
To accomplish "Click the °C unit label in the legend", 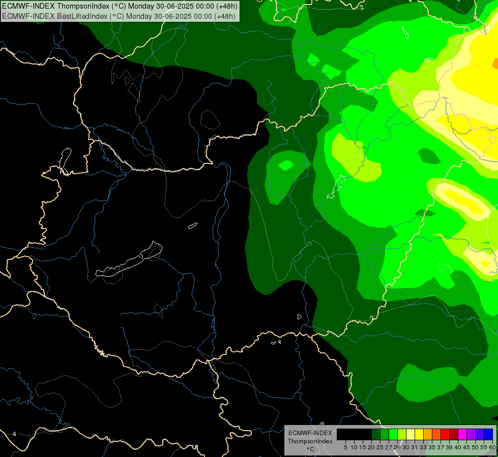I will [x=311, y=449].
